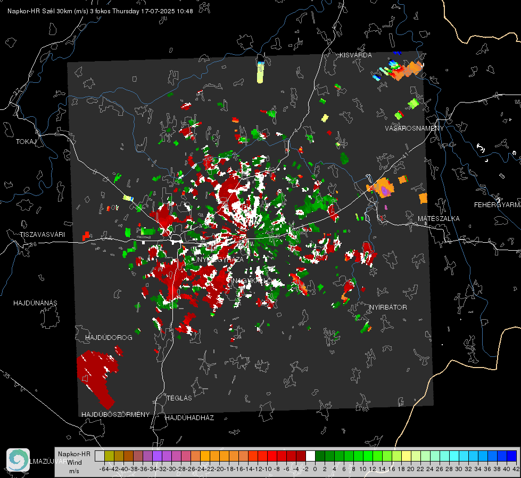Image resolution: width=521 pixels, height=478 pixels.
Task: Click the VÁSÁROSNAMÉNY town label
Action: click(x=415, y=129)
